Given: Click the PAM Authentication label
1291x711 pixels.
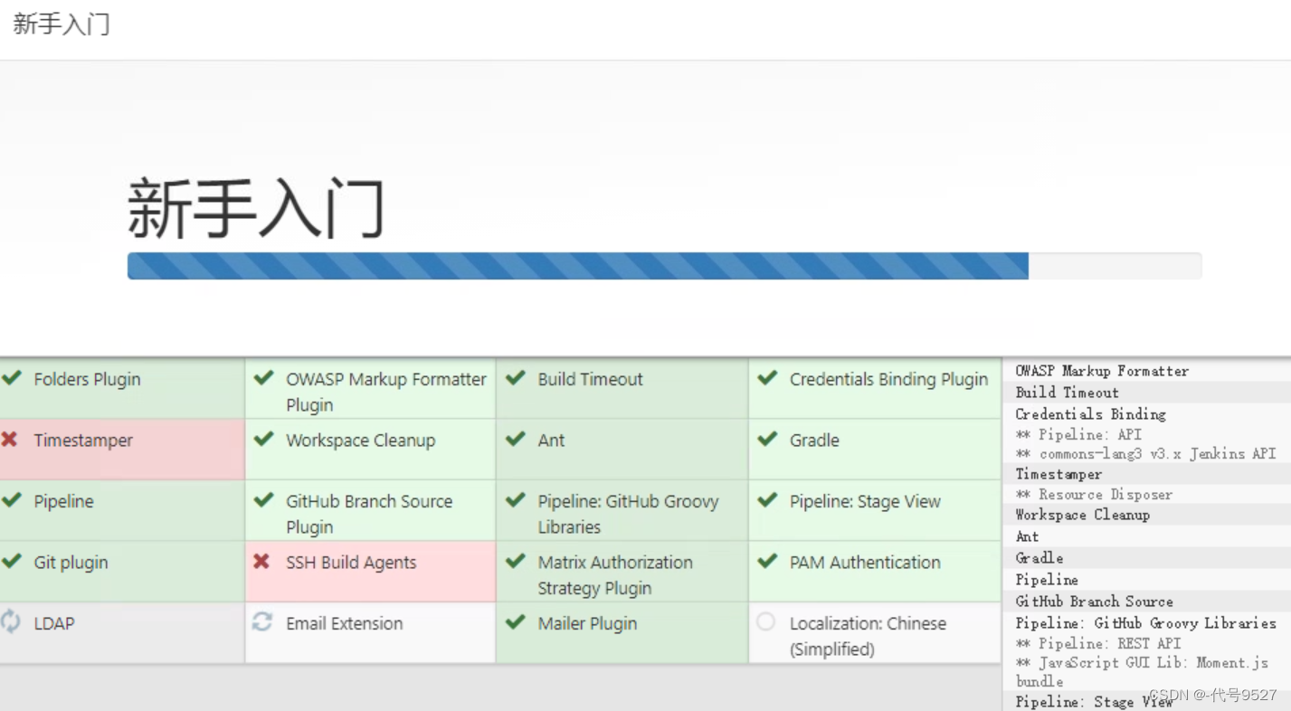Looking at the screenshot, I should 865,563.
